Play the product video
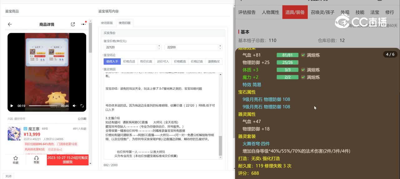 click(12, 106)
